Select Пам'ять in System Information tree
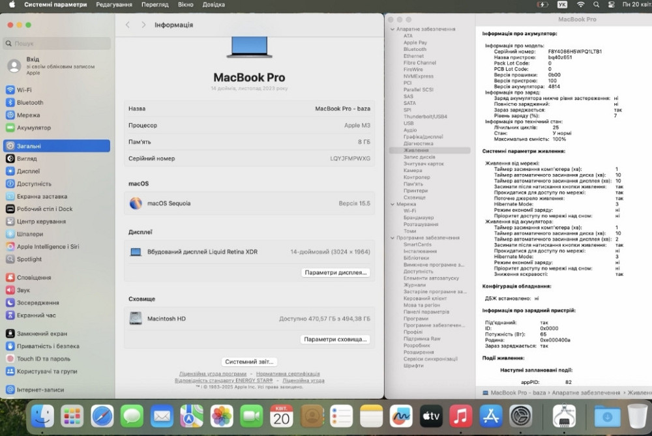 pyautogui.click(x=413, y=184)
